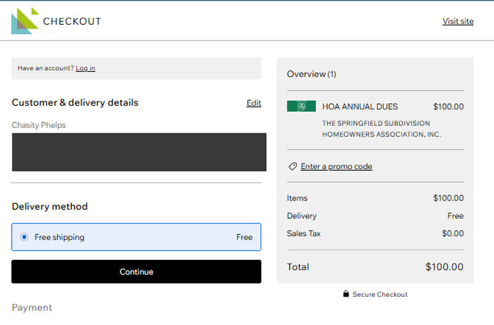494x325 pixels.
Task: Select the Free shipping radio button
Action: coord(24,237)
